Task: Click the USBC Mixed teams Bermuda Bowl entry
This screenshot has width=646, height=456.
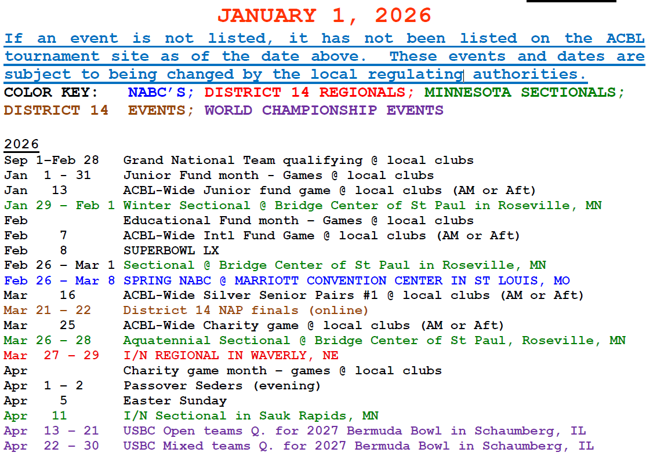Action: pos(358,446)
